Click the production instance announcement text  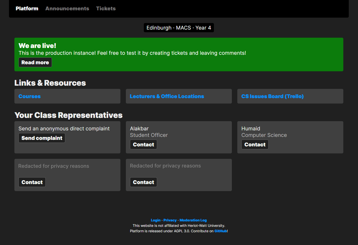[x=132, y=53]
